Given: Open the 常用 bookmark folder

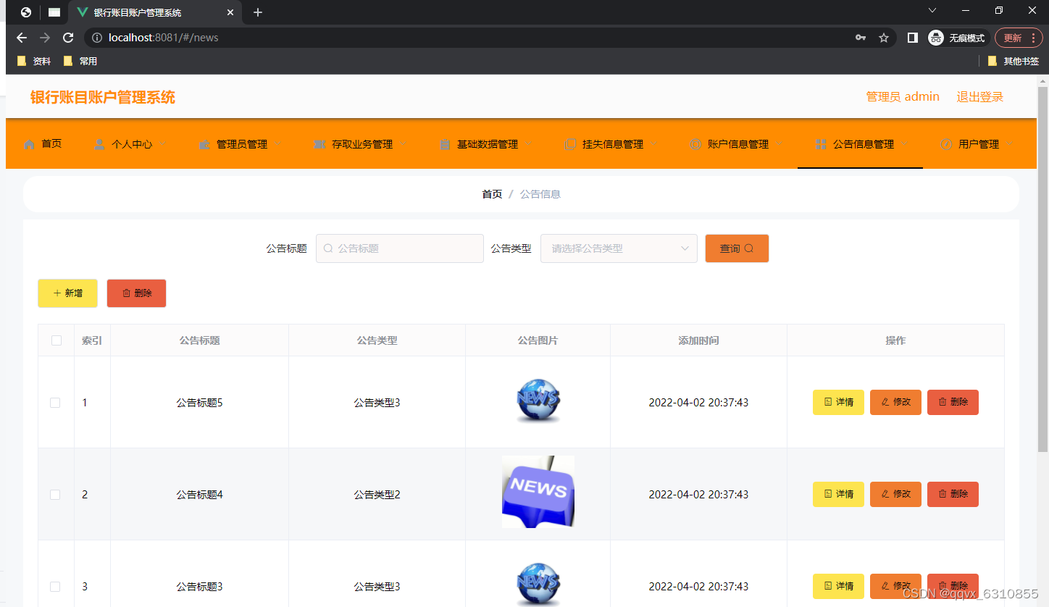Looking at the screenshot, I should pos(80,62).
